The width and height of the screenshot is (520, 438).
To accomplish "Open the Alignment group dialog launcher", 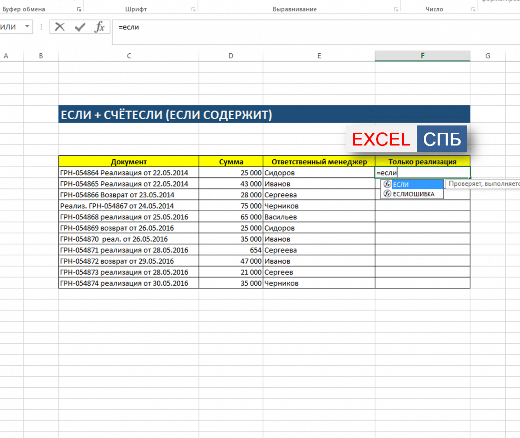I will tap(396, 10).
